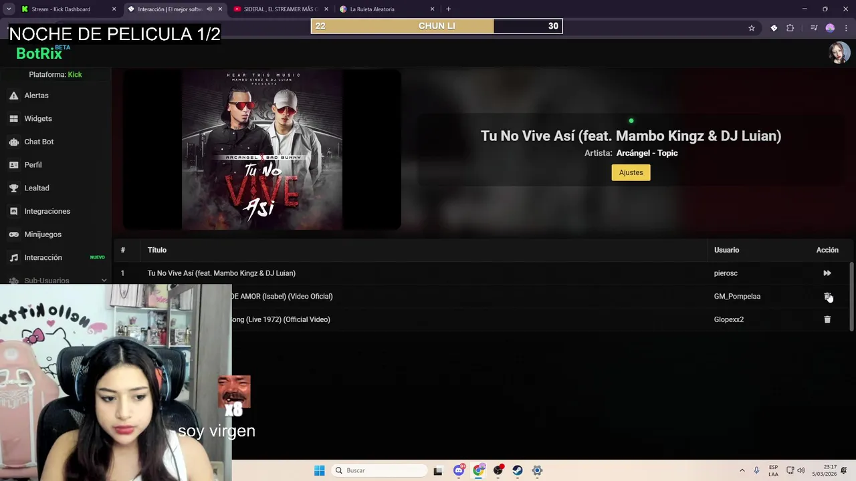Skip the current song with fast-forward icon
856x481 pixels.
(x=827, y=273)
